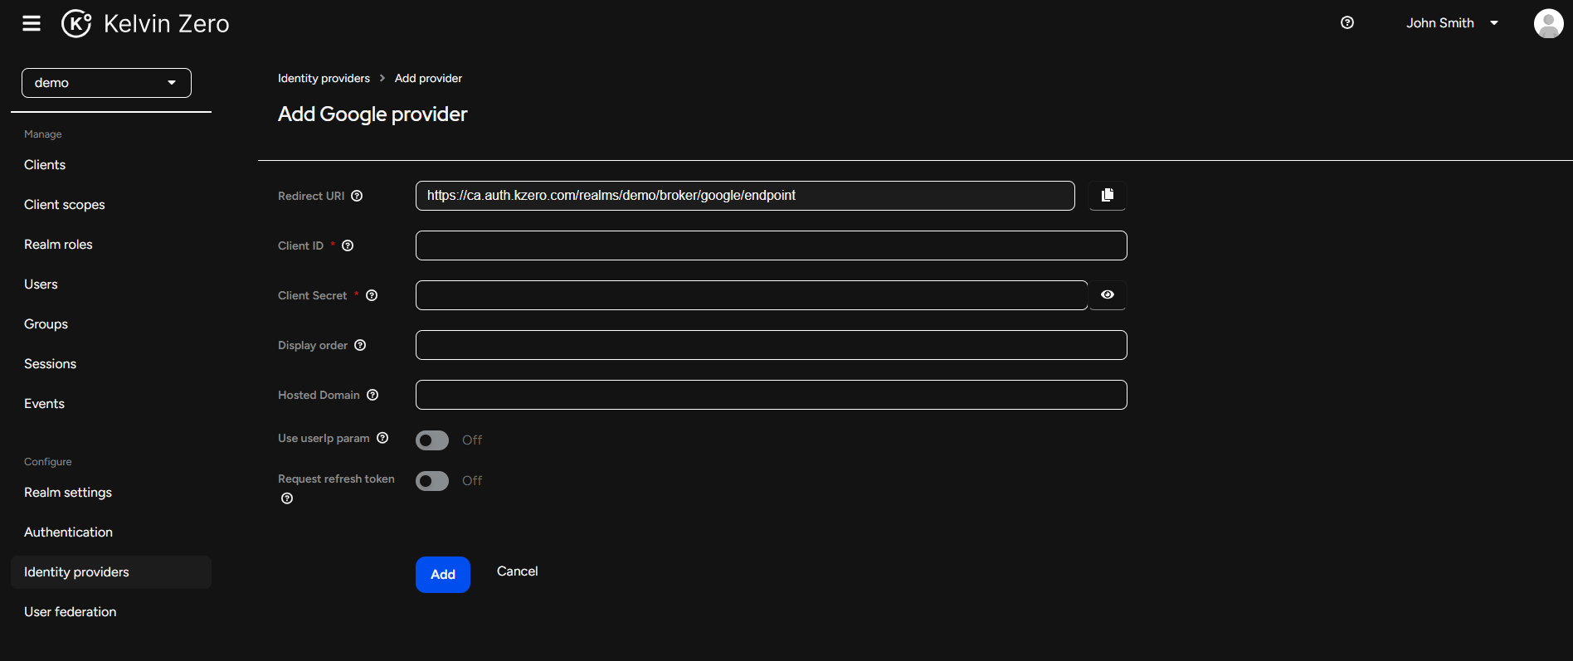Click the Kelvin Zero logo
The height and width of the screenshot is (661, 1573).
(x=145, y=23)
